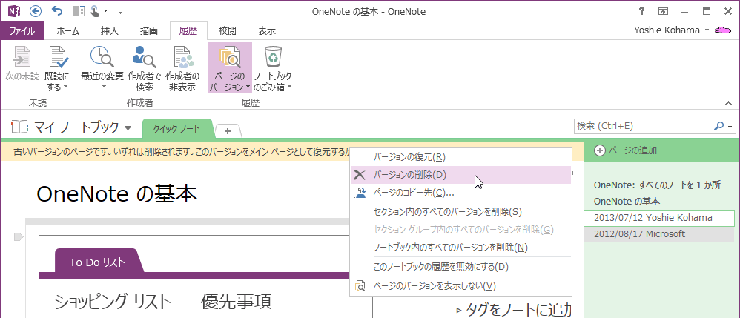Select page OneNote: すべてのノートを 1 か所
740x318 pixels.
(657, 185)
